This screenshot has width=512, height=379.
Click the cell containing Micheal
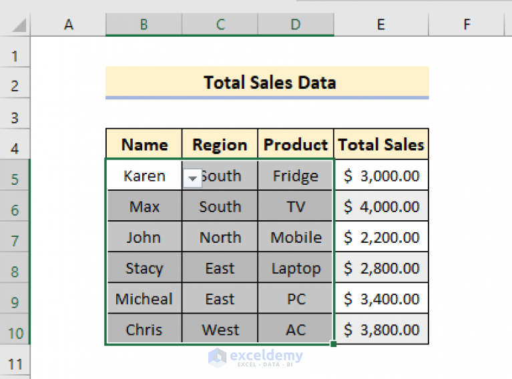[x=144, y=299]
